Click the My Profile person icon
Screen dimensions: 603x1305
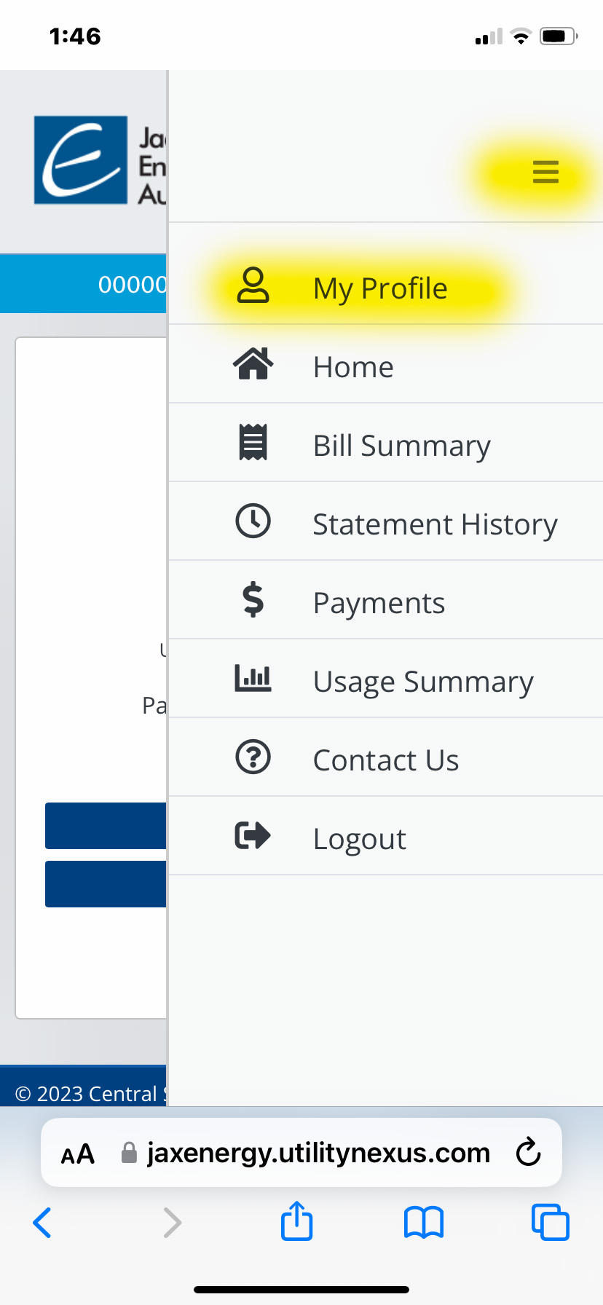(253, 285)
